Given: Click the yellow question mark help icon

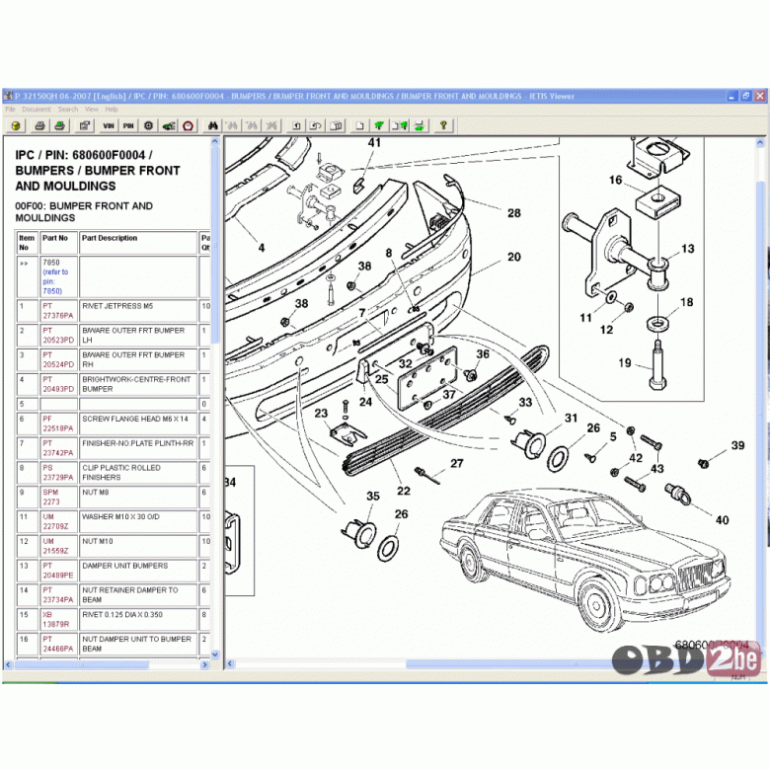Looking at the screenshot, I should coord(443,126).
